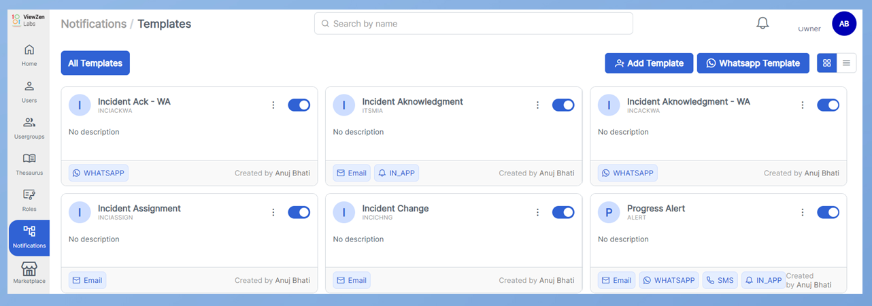Click the notification bell icon

[x=762, y=23]
